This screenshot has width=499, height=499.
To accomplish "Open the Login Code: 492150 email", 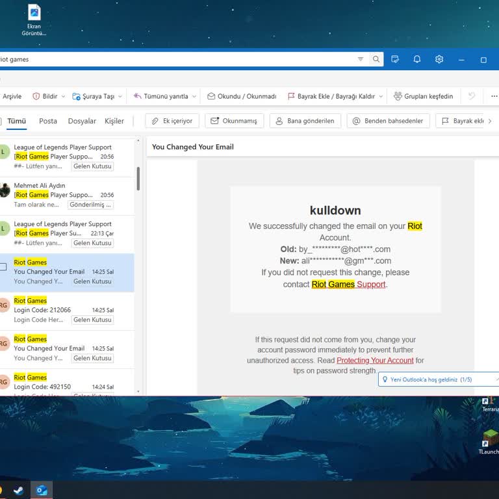I will [x=67, y=383].
